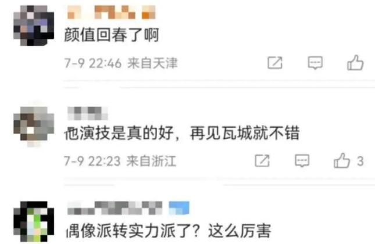
Task: Select the comment text 颜值回春了啊
Action: point(112,35)
